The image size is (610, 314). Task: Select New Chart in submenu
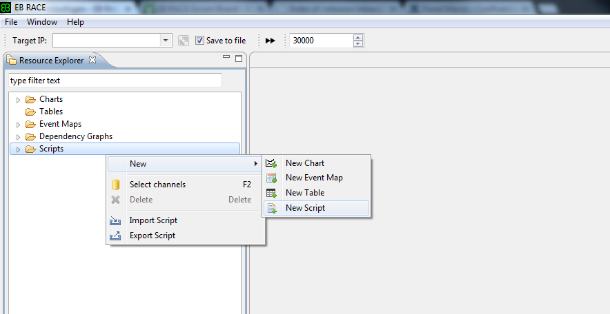(316, 163)
